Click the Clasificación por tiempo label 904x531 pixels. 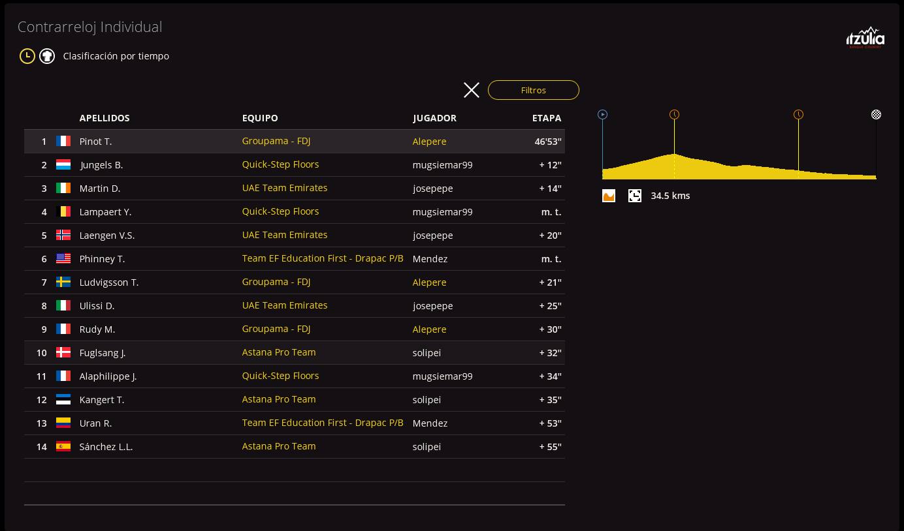click(x=116, y=56)
